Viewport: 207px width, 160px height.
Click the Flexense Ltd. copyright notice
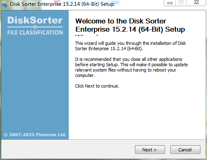pos(35,134)
